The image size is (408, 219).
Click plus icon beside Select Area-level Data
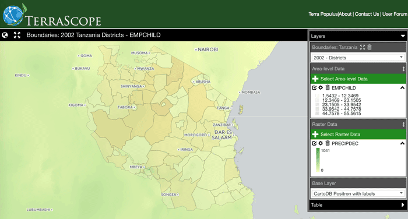pos(315,79)
